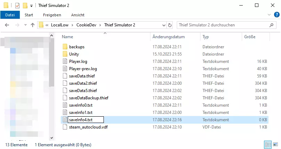Select the Player-prev.log file icon

[x=65, y=69]
